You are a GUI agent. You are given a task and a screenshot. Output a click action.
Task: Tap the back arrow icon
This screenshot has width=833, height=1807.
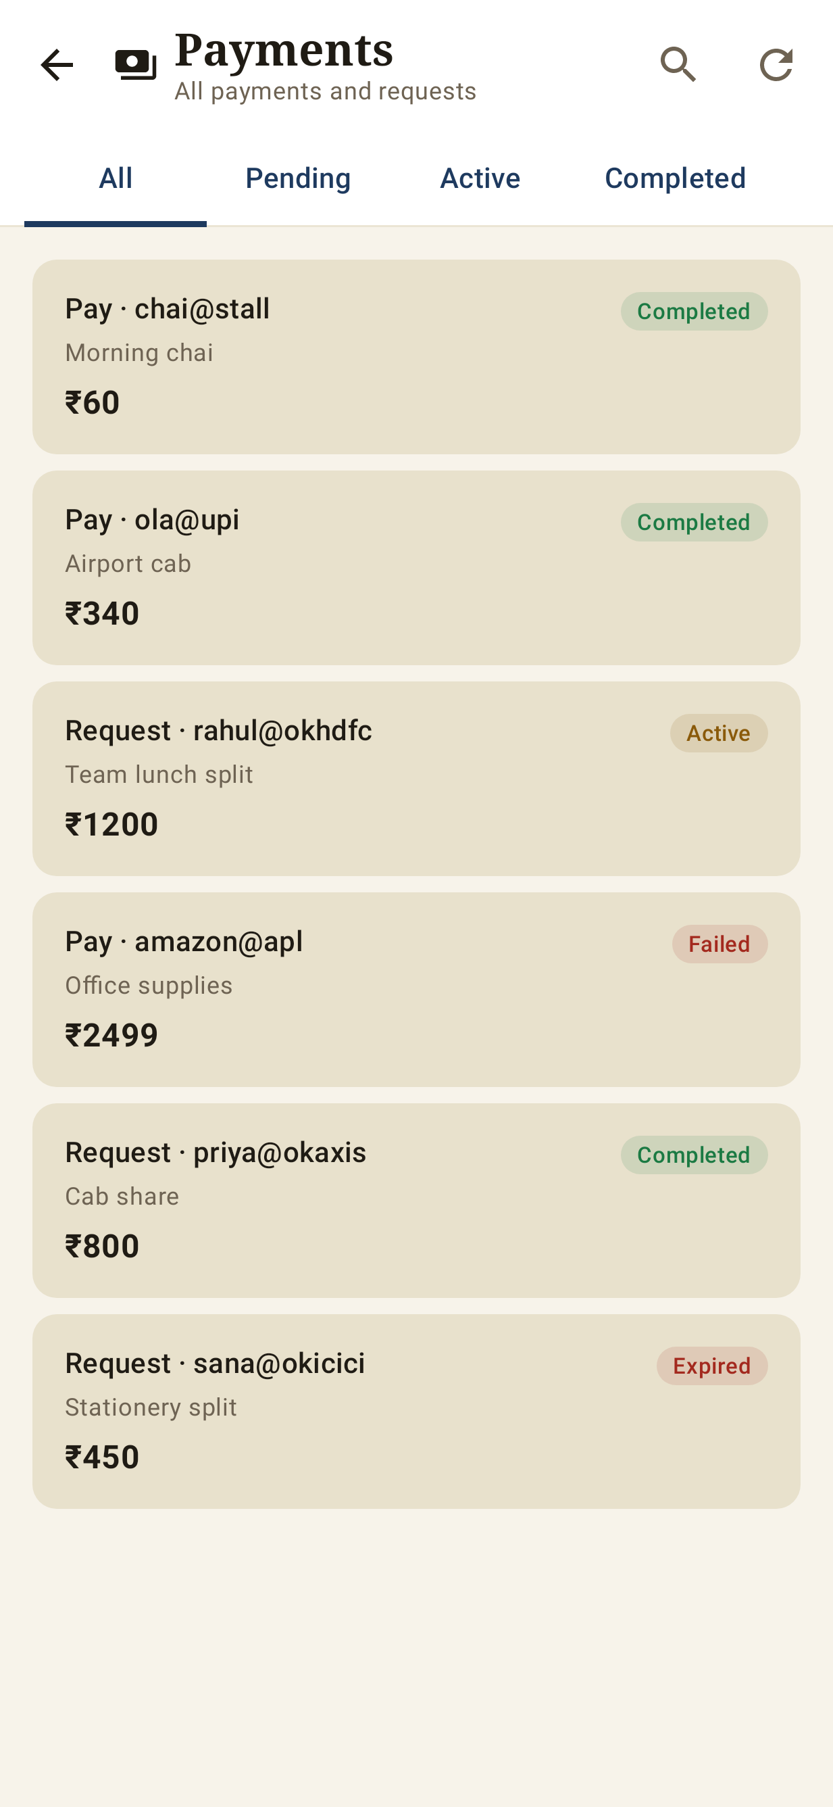57,66
